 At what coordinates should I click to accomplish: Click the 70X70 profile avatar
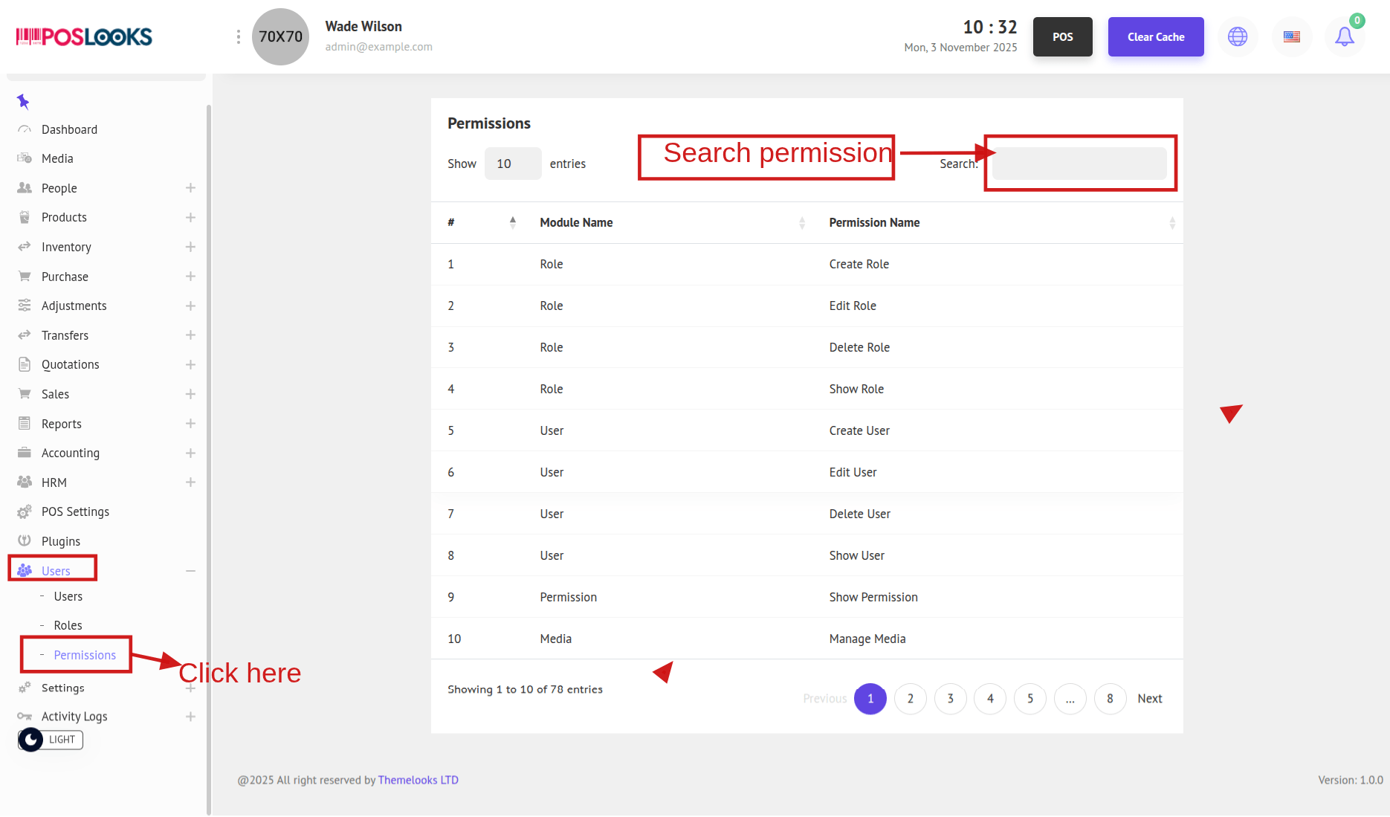280,36
